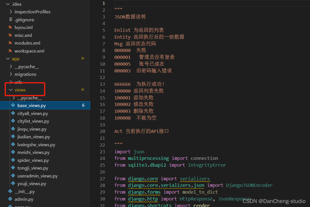Click line number 13 in the gutter
Screen dimensions: 310x207
pyautogui.click(x=102, y=84)
